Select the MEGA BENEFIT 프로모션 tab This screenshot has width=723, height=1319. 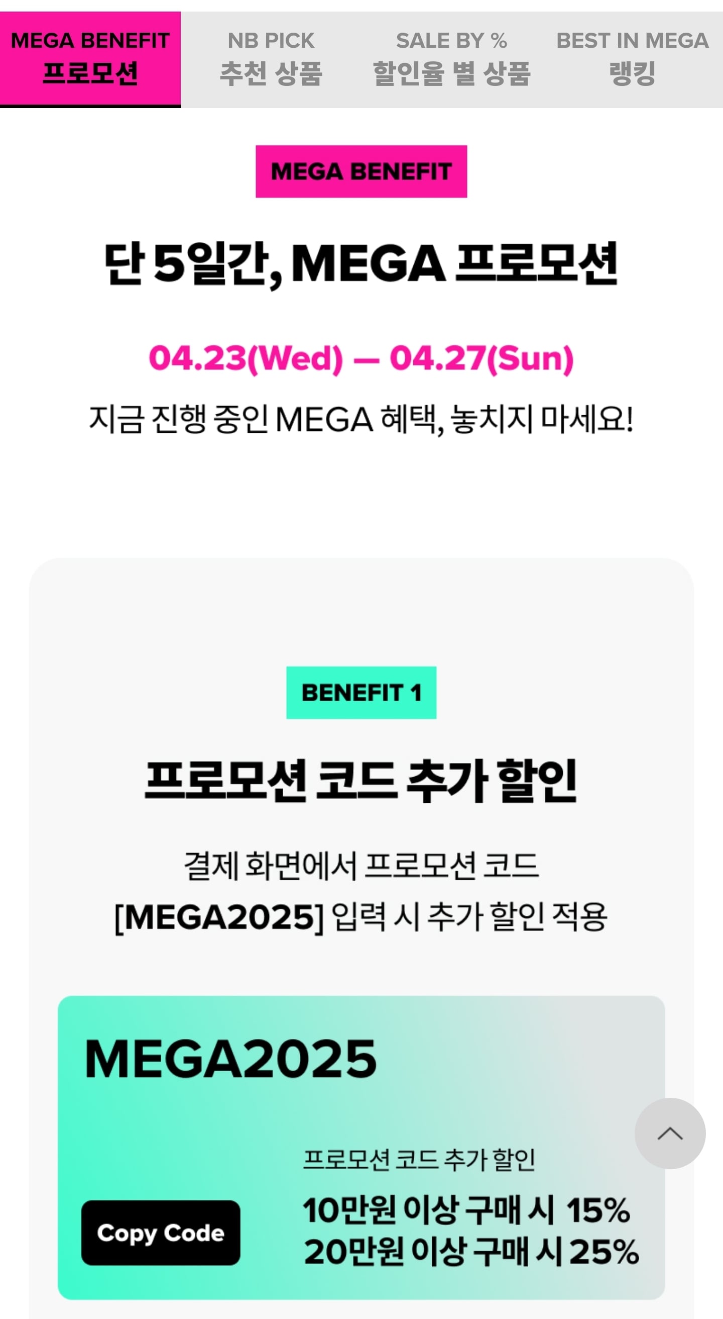tap(90, 59)
